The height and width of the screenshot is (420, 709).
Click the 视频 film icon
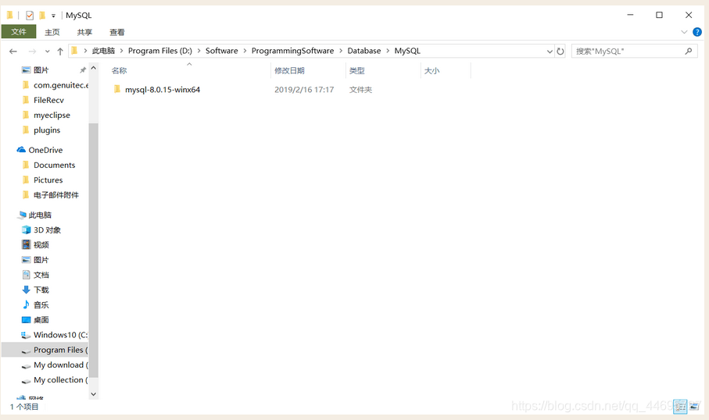27,245
